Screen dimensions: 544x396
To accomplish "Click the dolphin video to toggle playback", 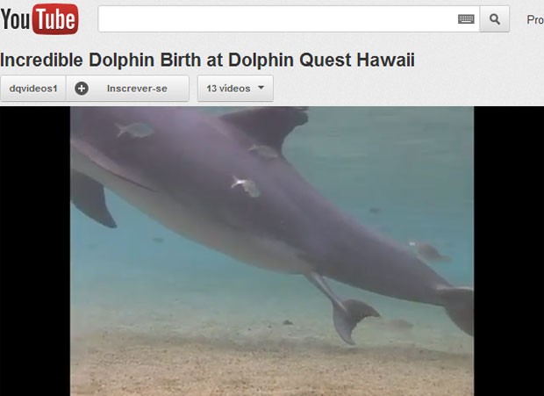I will (x=272, y=251).
